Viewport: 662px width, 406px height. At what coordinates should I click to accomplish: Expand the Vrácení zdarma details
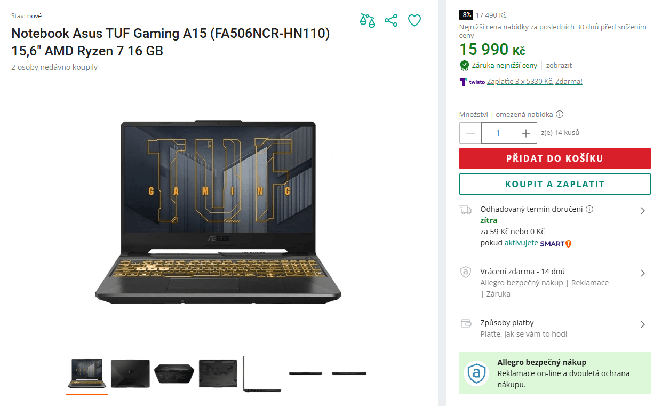click(x=642, y=273)
